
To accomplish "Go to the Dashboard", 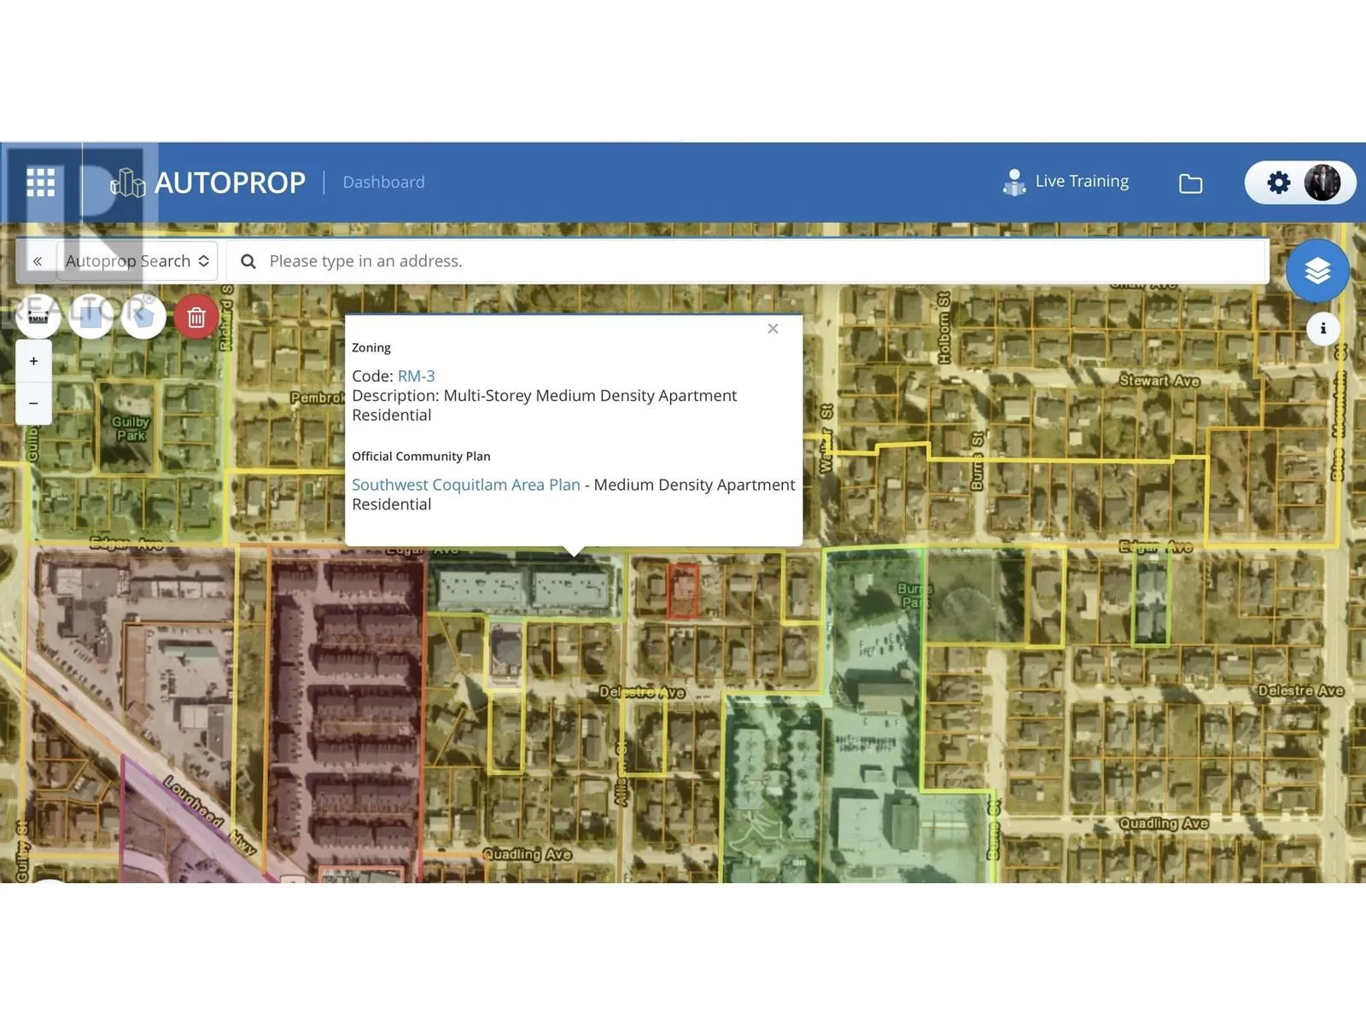I will coord(383,182).
